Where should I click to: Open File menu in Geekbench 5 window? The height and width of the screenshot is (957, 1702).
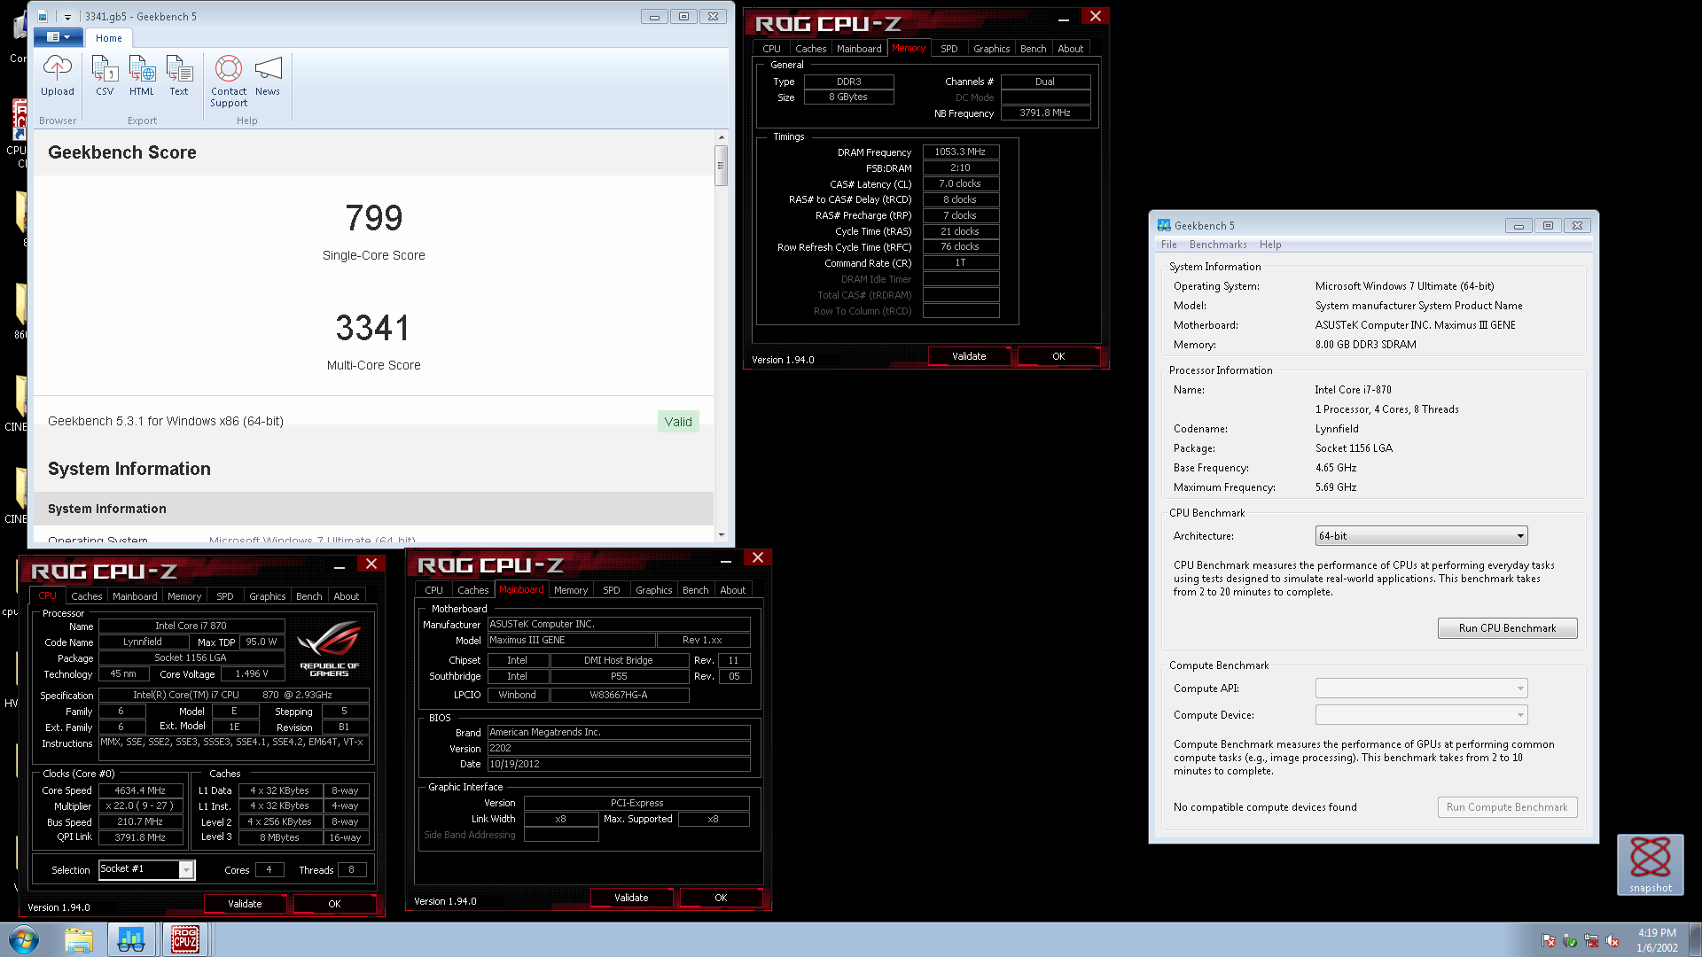(1169, 245)
